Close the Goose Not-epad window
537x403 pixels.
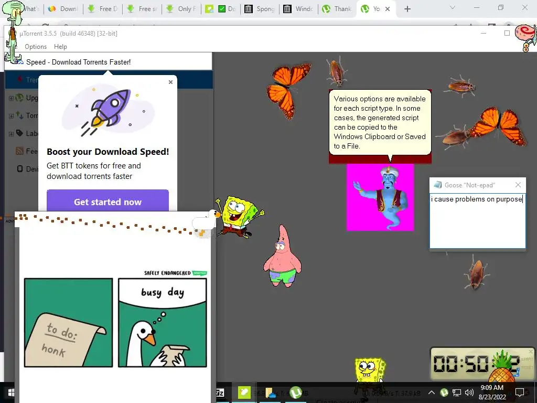click(518, 185)
